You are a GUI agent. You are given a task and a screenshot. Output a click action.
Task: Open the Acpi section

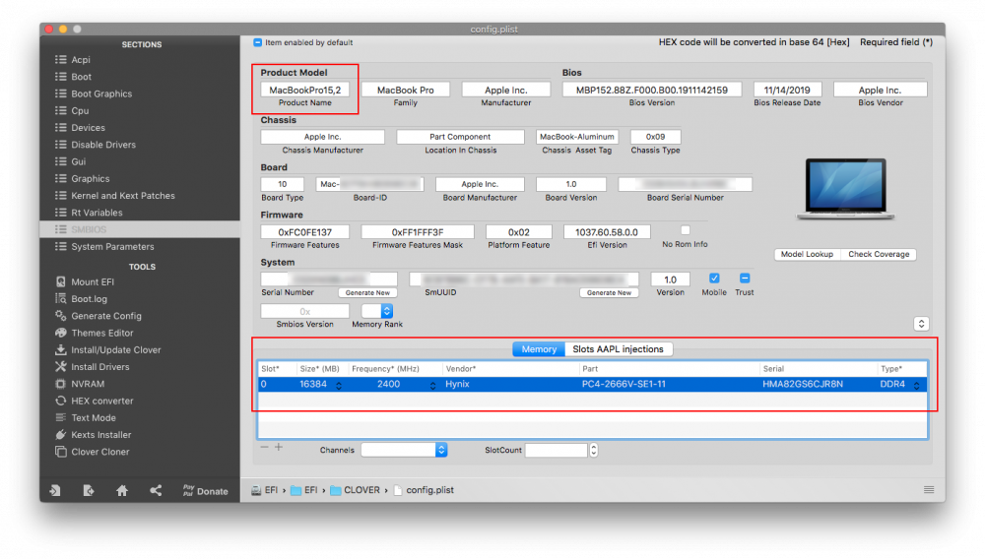tap(81, 60)
